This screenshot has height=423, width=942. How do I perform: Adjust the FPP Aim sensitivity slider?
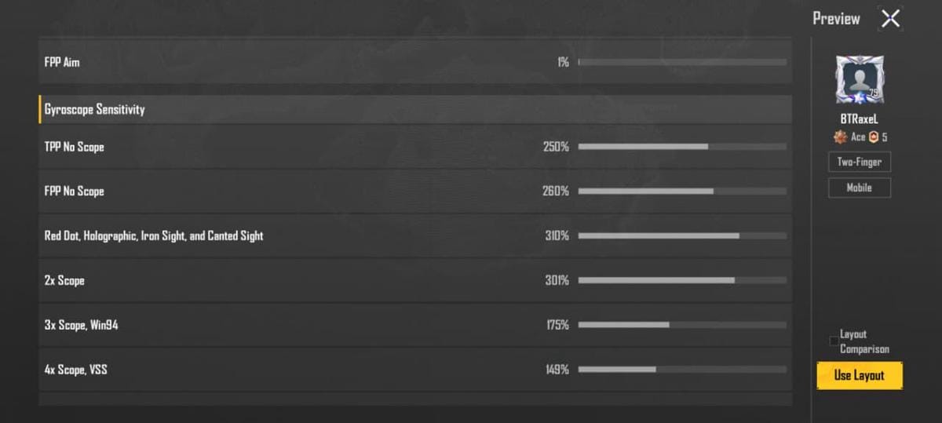tap(682, 62)
